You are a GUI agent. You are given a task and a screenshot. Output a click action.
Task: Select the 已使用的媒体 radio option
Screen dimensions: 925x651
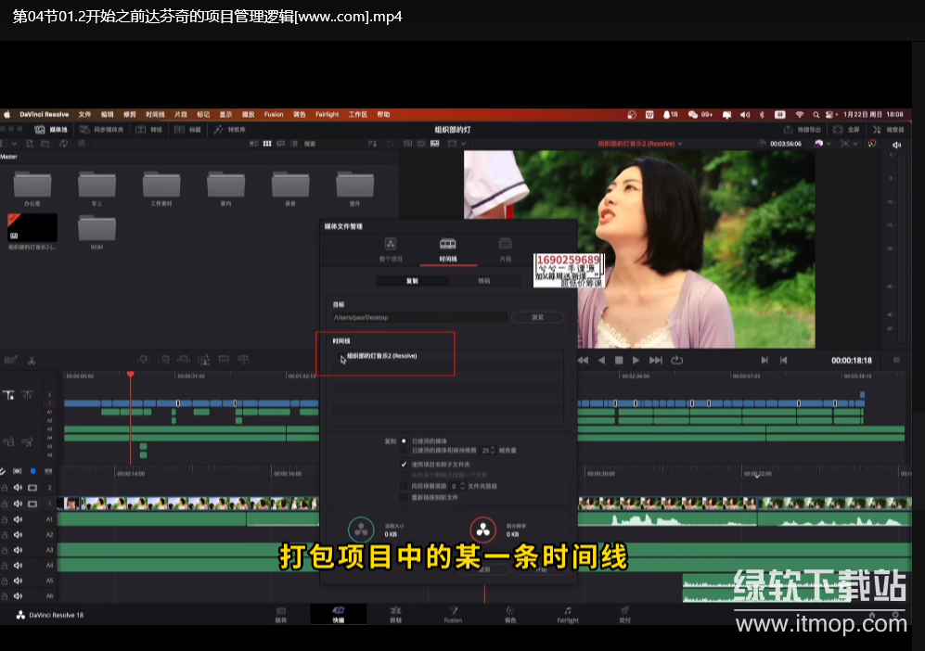[x=404, y=441]
